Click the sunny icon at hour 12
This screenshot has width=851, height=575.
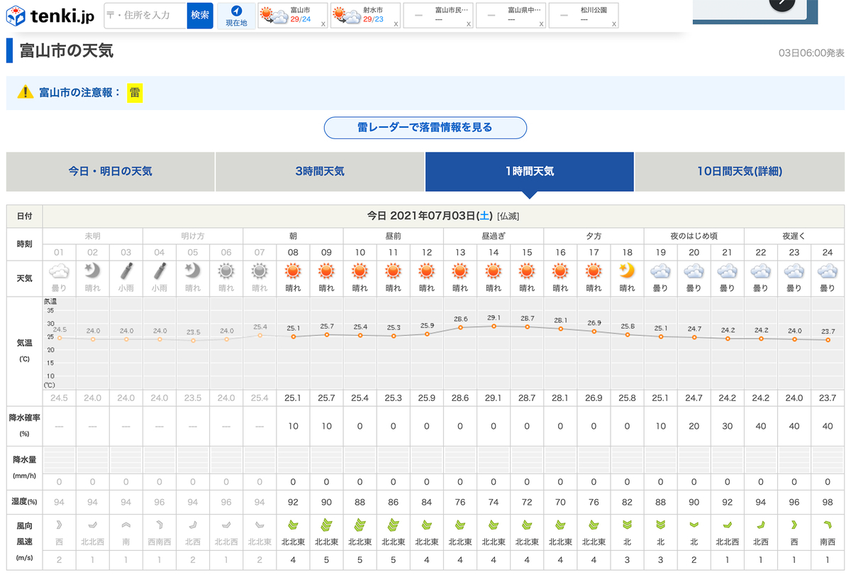426,270
